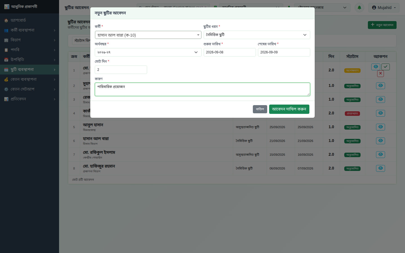Expand the কর্মী ব্যবস্থাপনা chevron in sidebar

[x=55, y=30]
